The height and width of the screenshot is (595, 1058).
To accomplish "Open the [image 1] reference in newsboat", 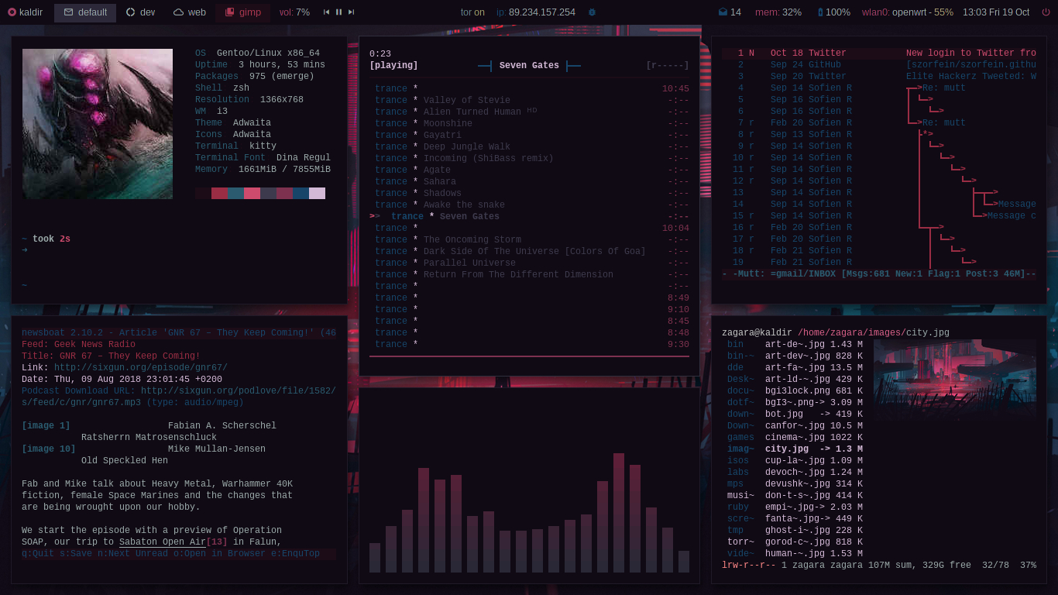I will (x=46, y=425).
